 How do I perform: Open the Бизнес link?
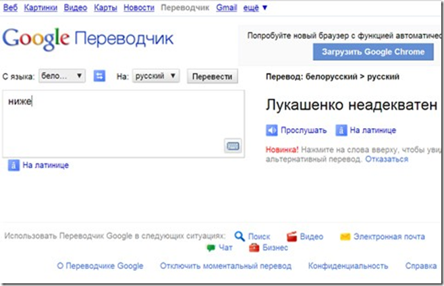275,248
